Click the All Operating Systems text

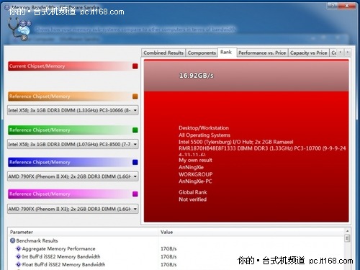click(x=204, y=135)
